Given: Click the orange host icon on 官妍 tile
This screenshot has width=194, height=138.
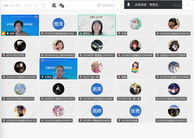Looking at the screenshot, I should 4,34.
